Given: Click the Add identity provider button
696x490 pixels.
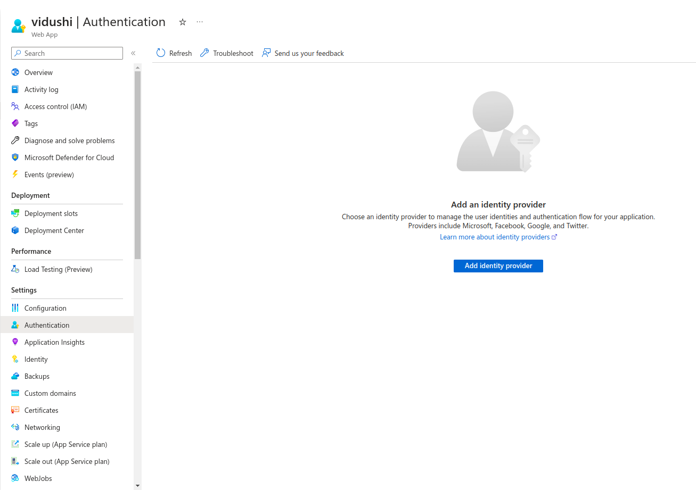Looking at the screenshot, I should pyautogui.click(x=498, y=265).
